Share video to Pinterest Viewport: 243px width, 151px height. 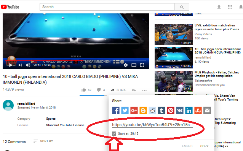pos(171,110)
